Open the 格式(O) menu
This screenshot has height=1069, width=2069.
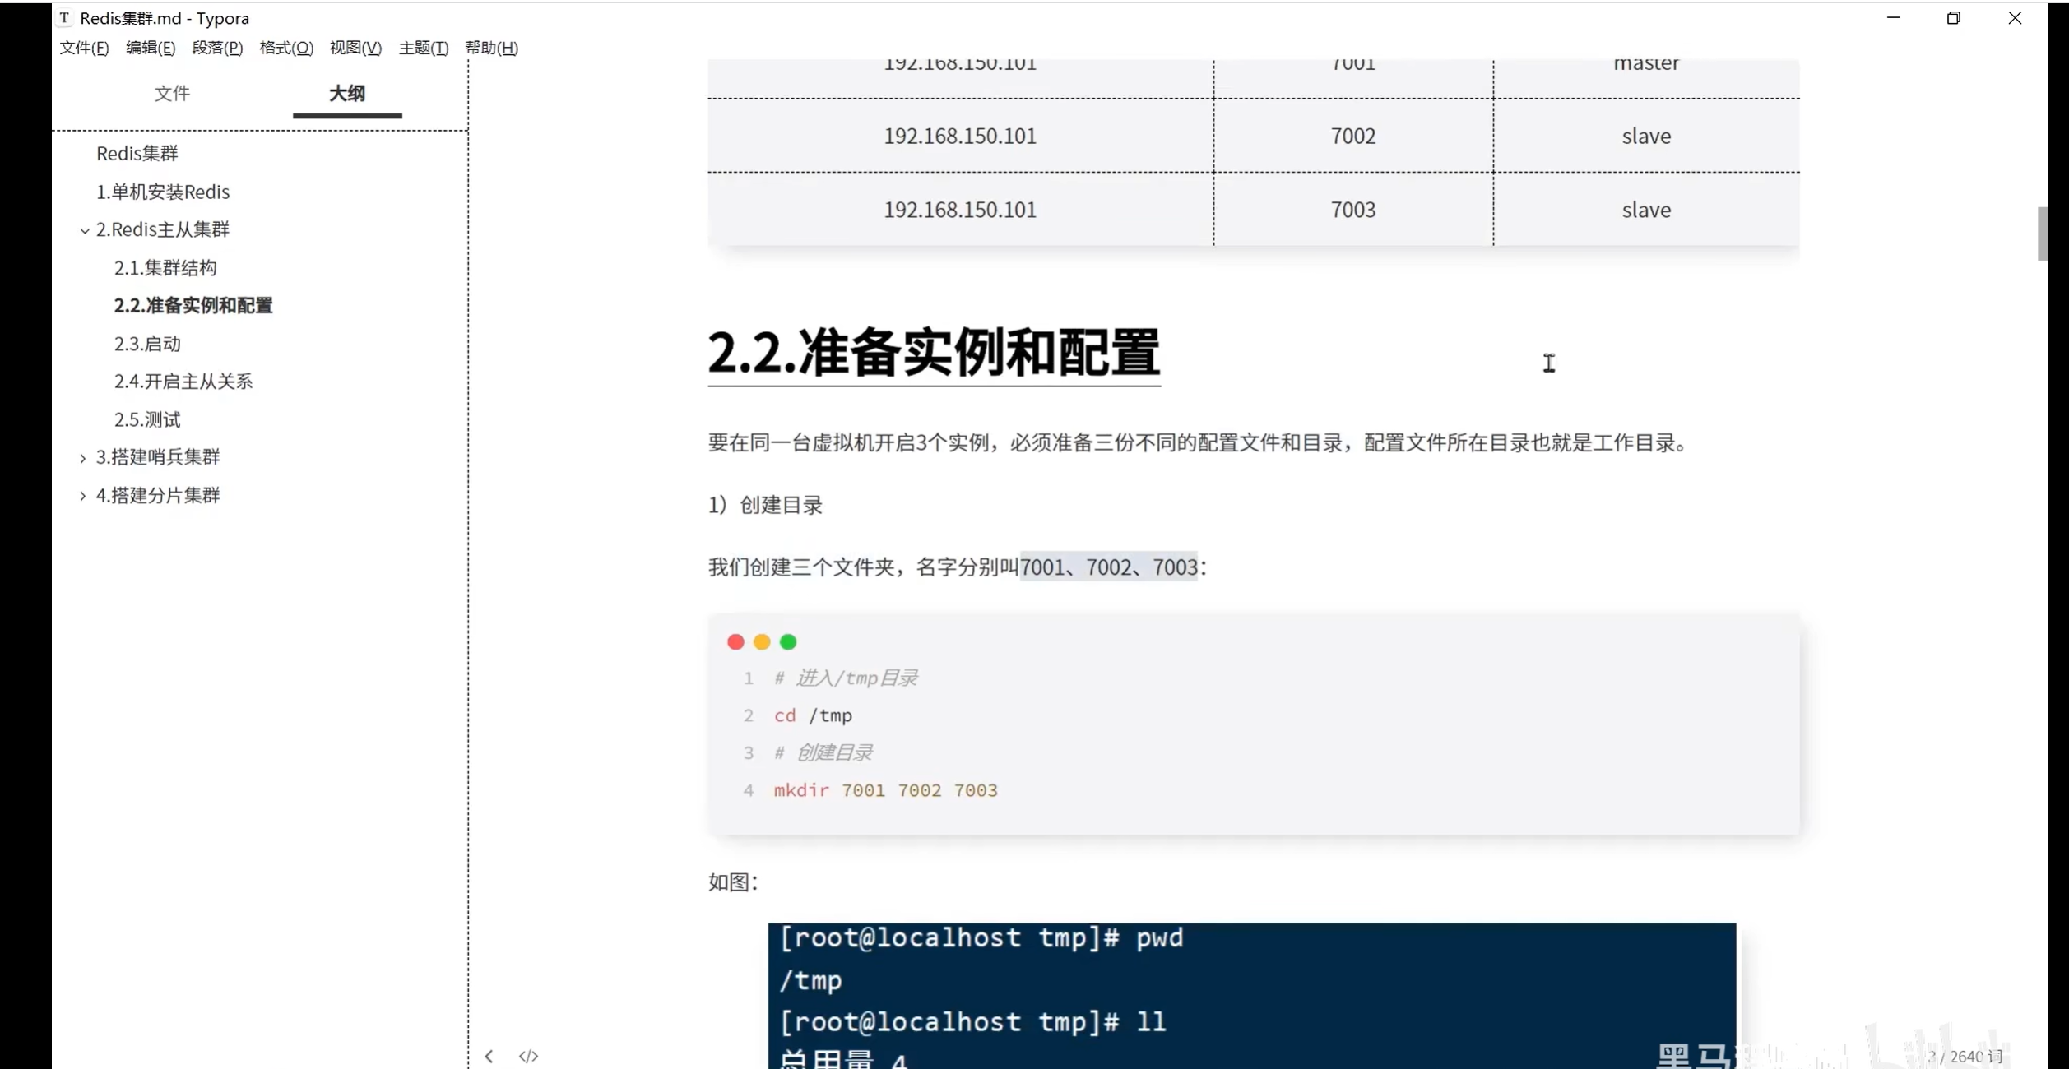[285, 48]
